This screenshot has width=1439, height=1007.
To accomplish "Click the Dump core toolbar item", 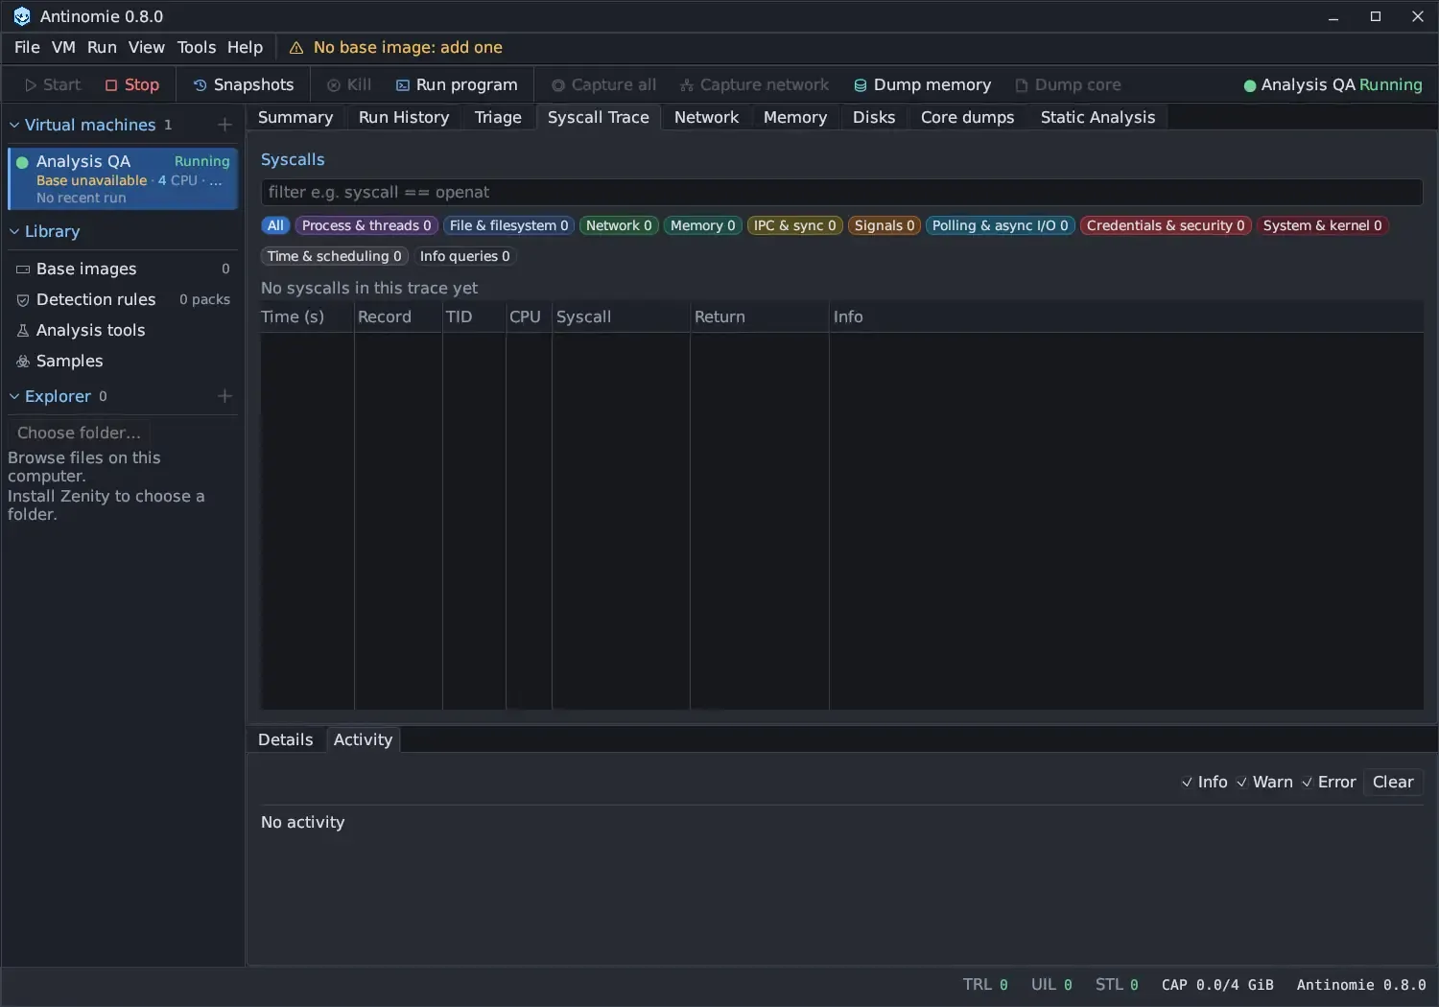I will [x=1068, y=85].
